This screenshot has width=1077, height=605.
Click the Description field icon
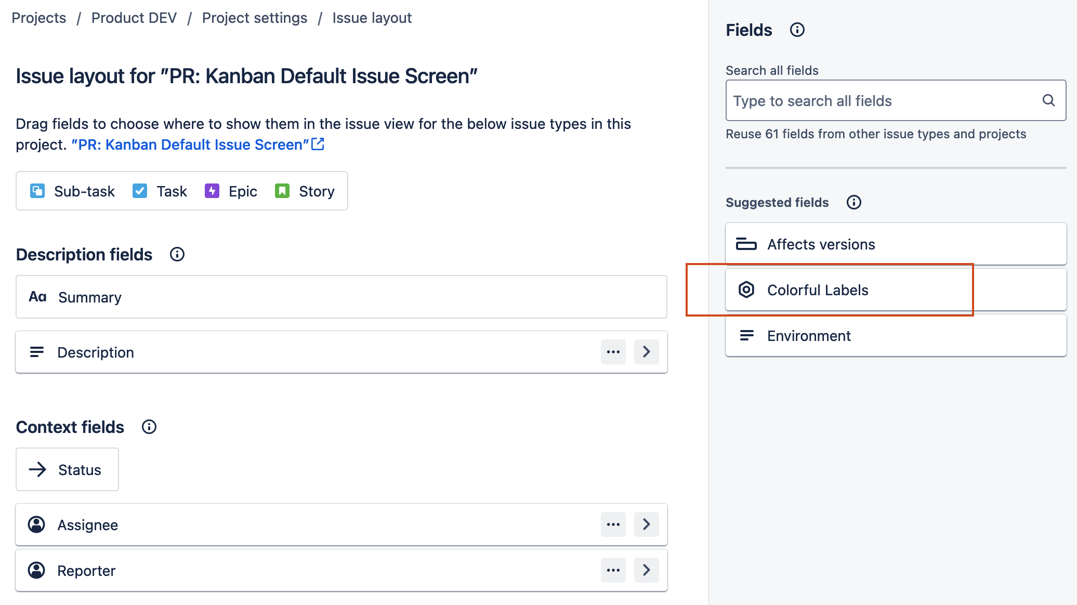37,352
